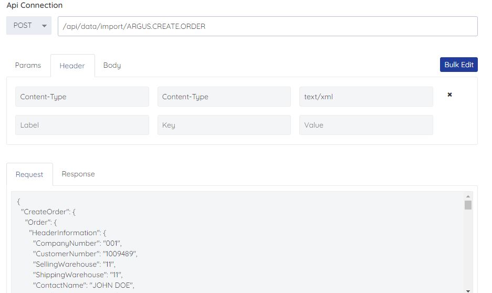The image size is (492, 293).
Task: Click the "Order" line in request JSON
Action: [x=41, y=223]
